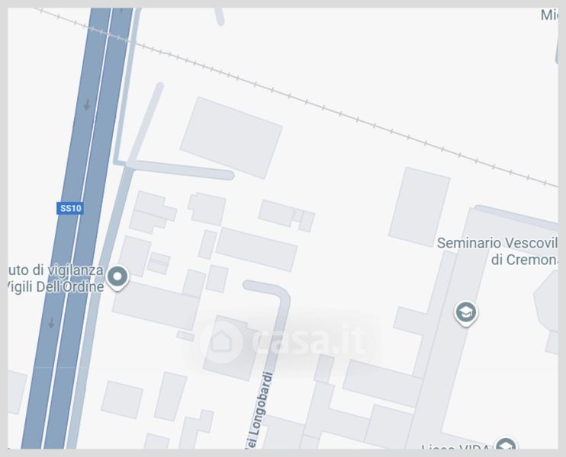Click the lower direction arrow on SS10
This screenshot has height=457, width=566.
(51, 323)
